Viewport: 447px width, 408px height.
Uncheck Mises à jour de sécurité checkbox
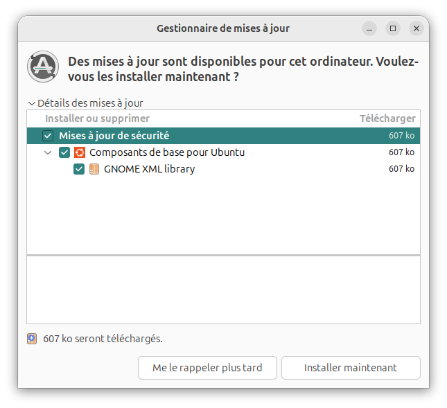point(48,136)
